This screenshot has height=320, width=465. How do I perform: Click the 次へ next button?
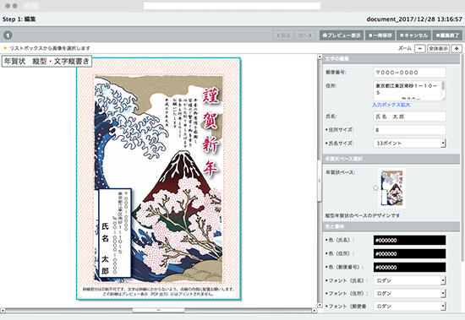(x=304, y=35)
